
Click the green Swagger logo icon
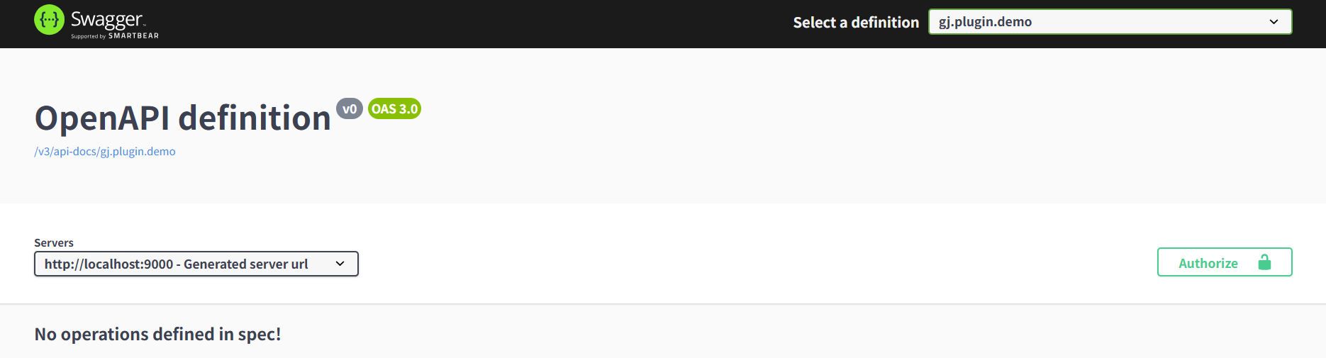tap(49, 20)
